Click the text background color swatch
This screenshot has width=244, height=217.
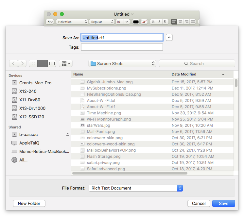tap(144, 22)
